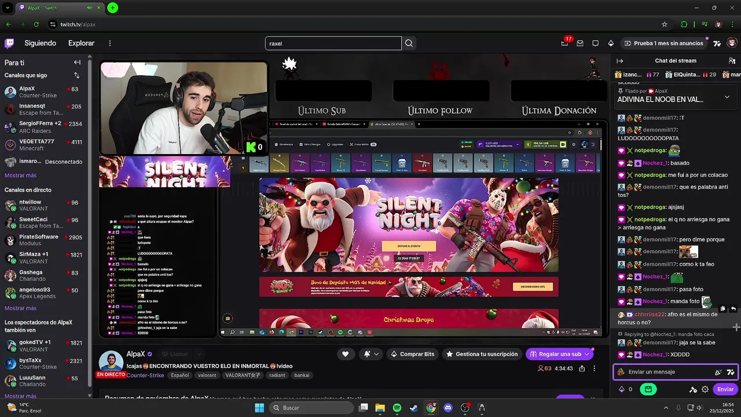This screenshot has width=741, height=417.
Task: Open chat identity badge in message box
Action: (621, 372)
